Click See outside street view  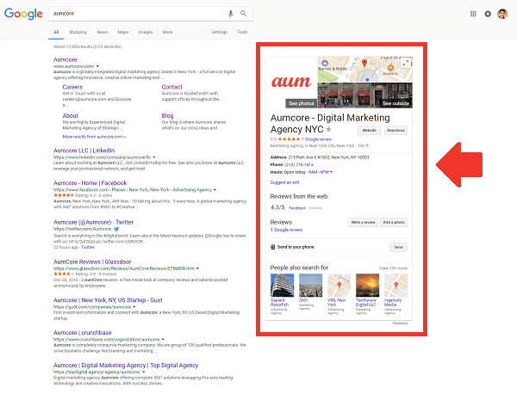396,103
